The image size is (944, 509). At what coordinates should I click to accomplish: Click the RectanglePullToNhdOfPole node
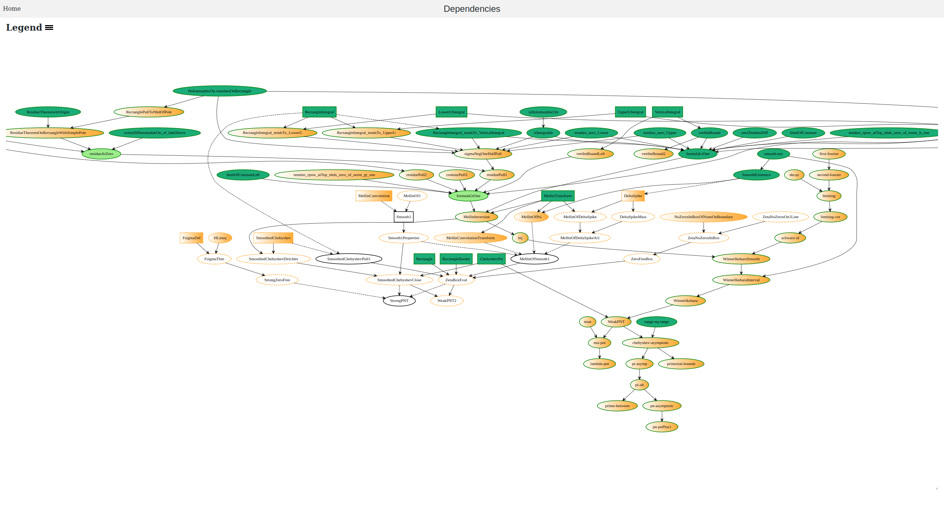pyautogui.click(x=149, y=112)
